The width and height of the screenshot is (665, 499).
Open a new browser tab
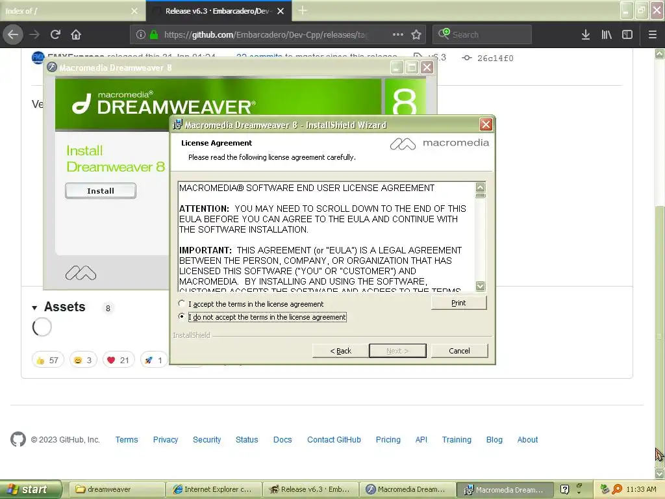(x=303, y=10)
